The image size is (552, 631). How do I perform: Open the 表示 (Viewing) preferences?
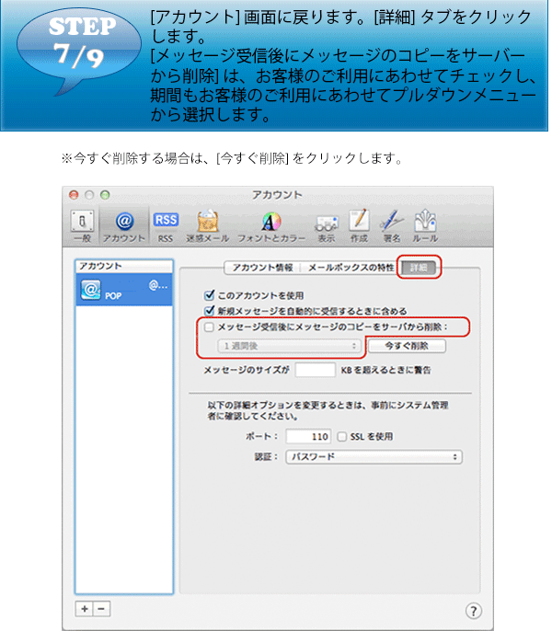(326, 226)
